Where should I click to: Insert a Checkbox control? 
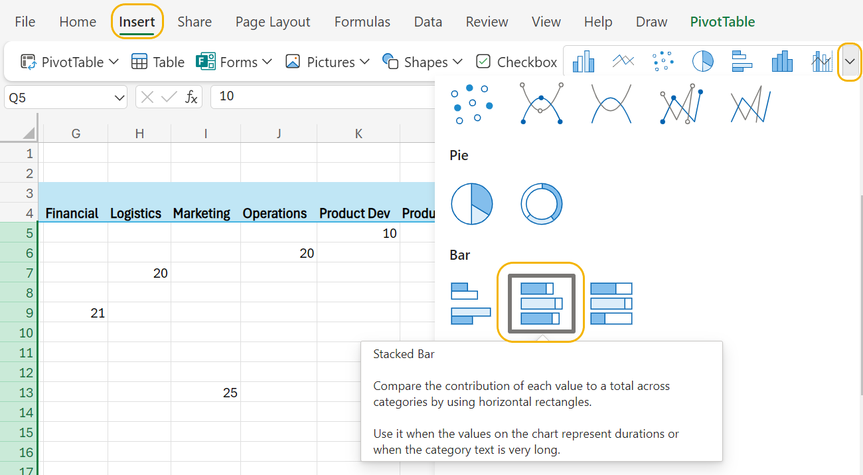(516, 61)
